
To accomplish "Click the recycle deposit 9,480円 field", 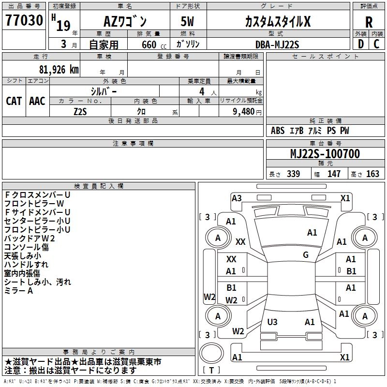I will pos(241,111).
